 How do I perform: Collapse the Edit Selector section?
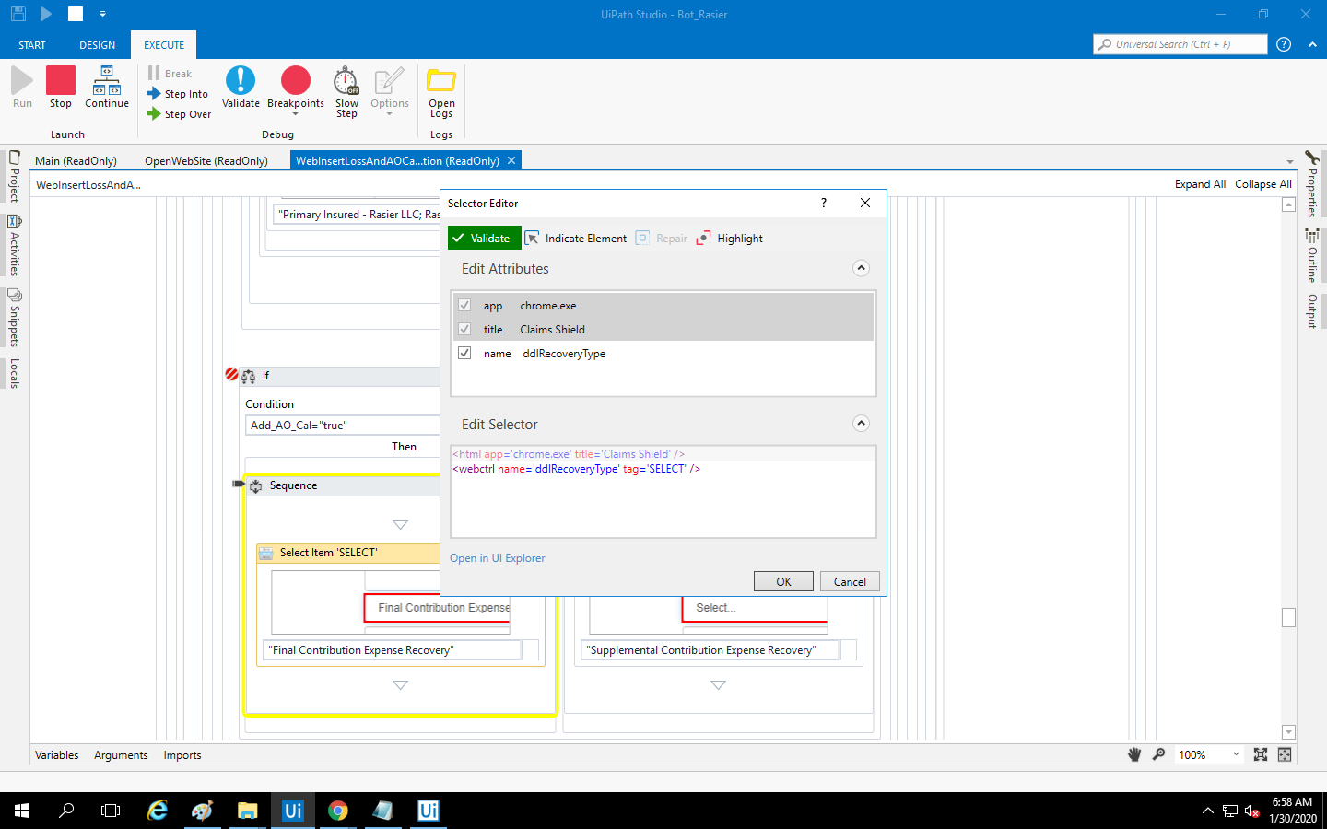tap(861, 424)
